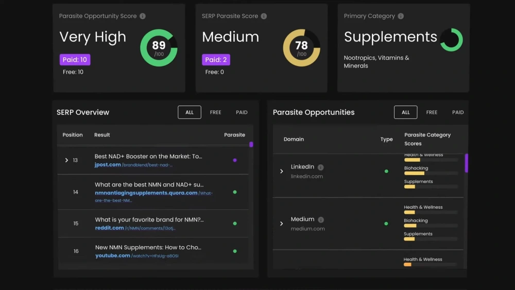Open SERP Parasite Score info icon

point(264,16)
